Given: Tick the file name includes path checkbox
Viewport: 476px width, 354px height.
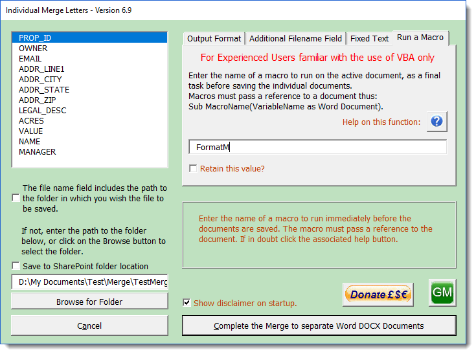Looking at the screenshot, I should (x=16, y=198).
